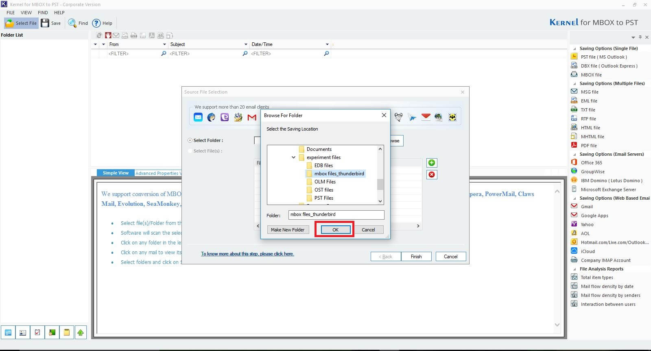Viewport: 651px width, 351px height.
Task: Collapse File Analysis Reports section
Action: pos(575,269)
